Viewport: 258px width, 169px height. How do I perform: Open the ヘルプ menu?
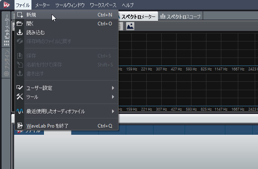[x=128, y=5]
